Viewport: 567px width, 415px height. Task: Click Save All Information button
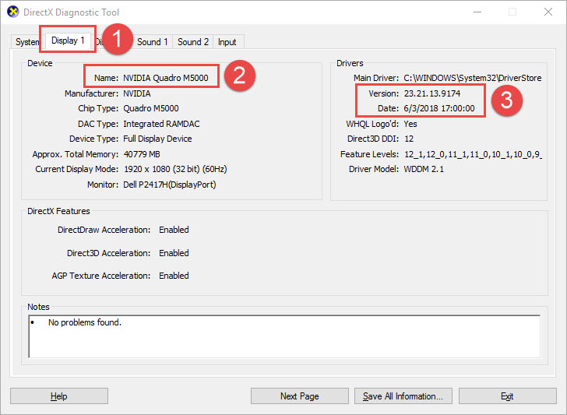point(403,396)
